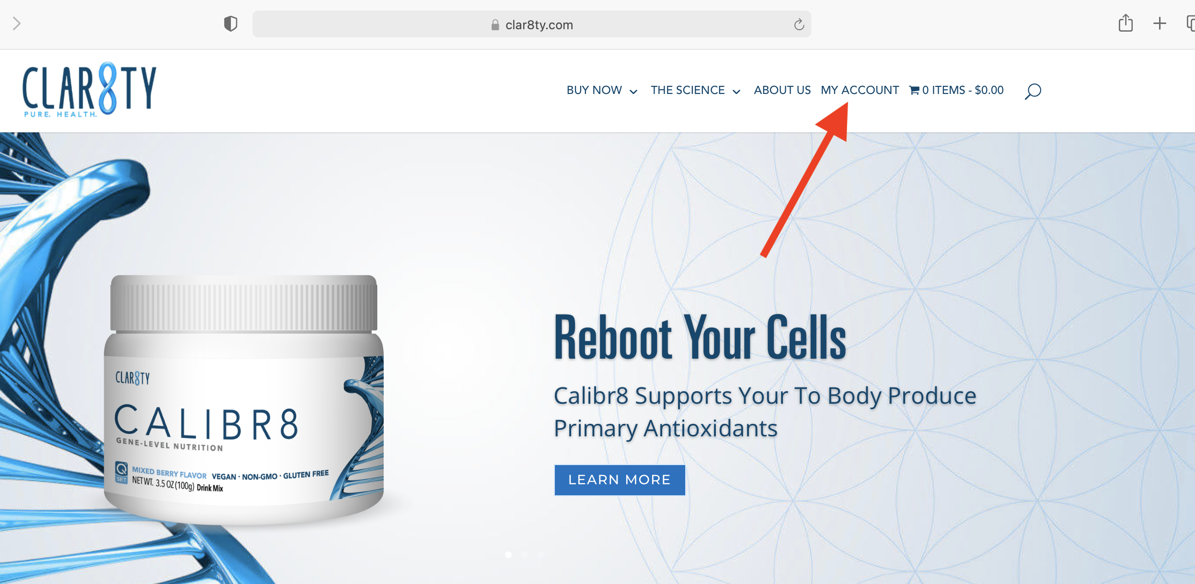Select the third slider dot
This screenshot has height=584, width=1195.
(540, 555)
